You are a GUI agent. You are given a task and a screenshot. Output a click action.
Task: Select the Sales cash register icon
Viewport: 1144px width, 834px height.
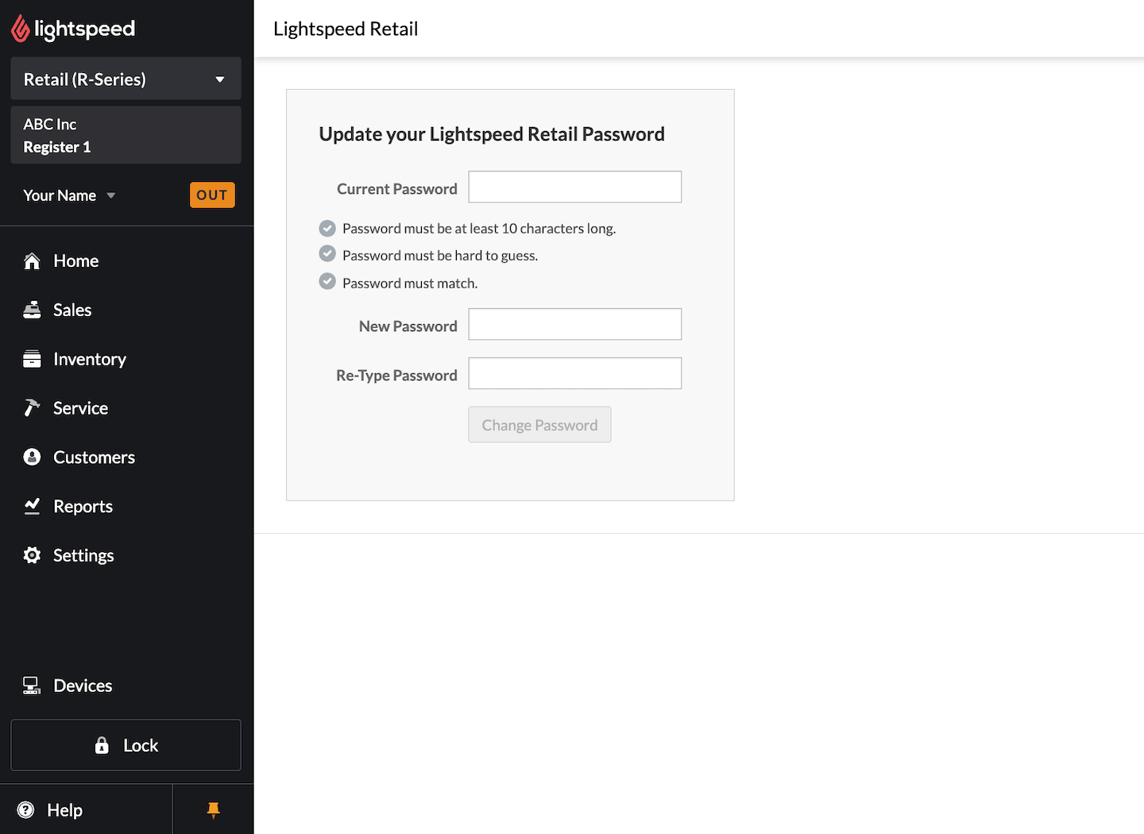click(32, 309)
